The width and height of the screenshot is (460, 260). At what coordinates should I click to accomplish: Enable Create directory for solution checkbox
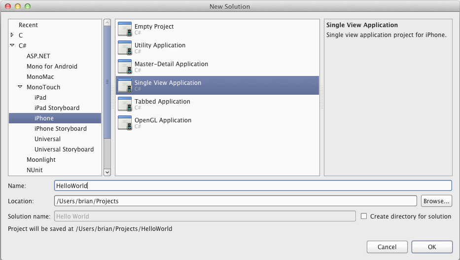tap(364, 216)
